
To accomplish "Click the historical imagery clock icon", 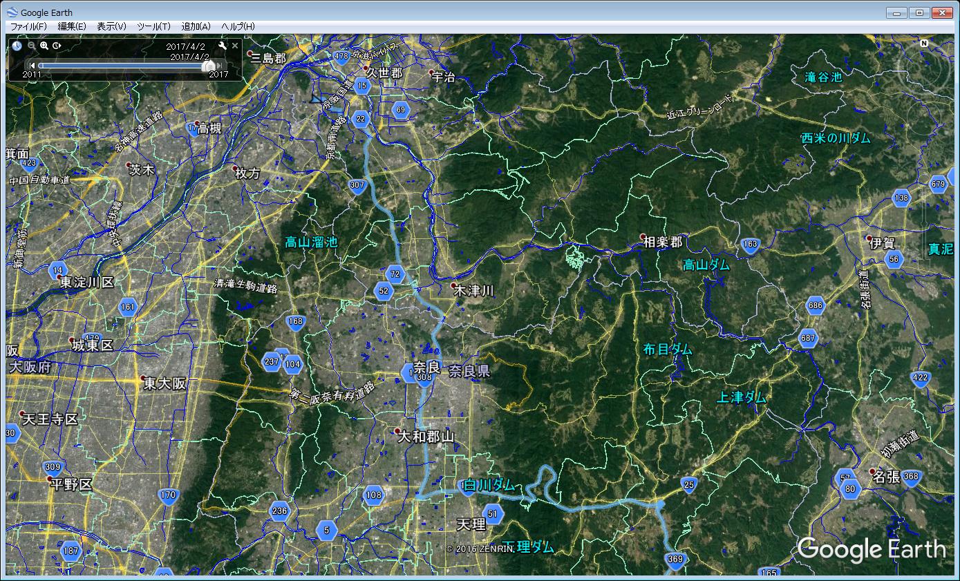I will point(17,46).
